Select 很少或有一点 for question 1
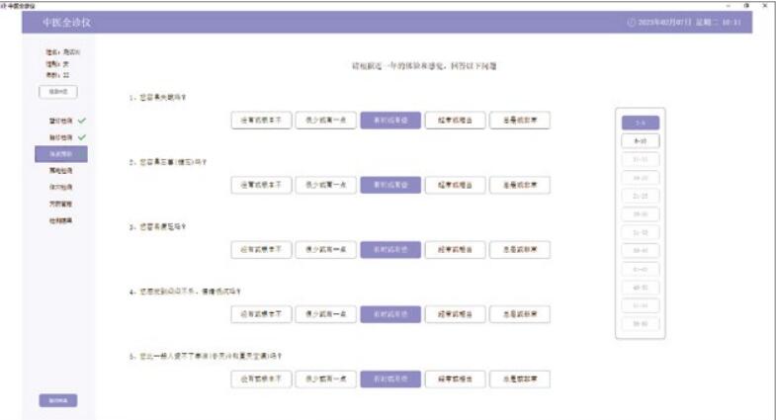Image resolution: width=776 pixels, height=420 pixels. [x=325, y=121]
